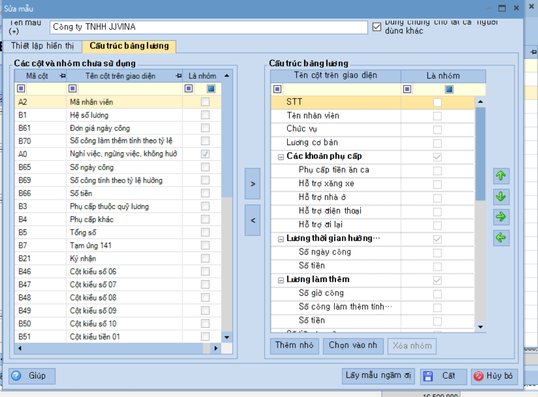Click the green move up arrow icon
The width and height of the screenshot is (538, 397).
501,176
